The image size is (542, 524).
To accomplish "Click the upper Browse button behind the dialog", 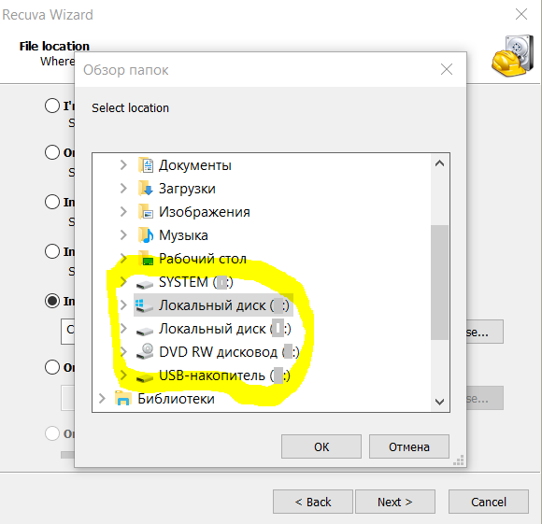I will pos(485,332).
